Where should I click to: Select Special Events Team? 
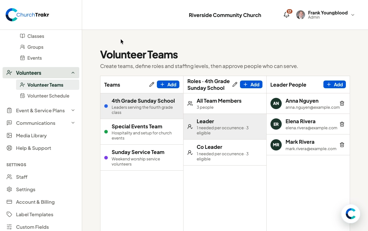coord(142,132)
